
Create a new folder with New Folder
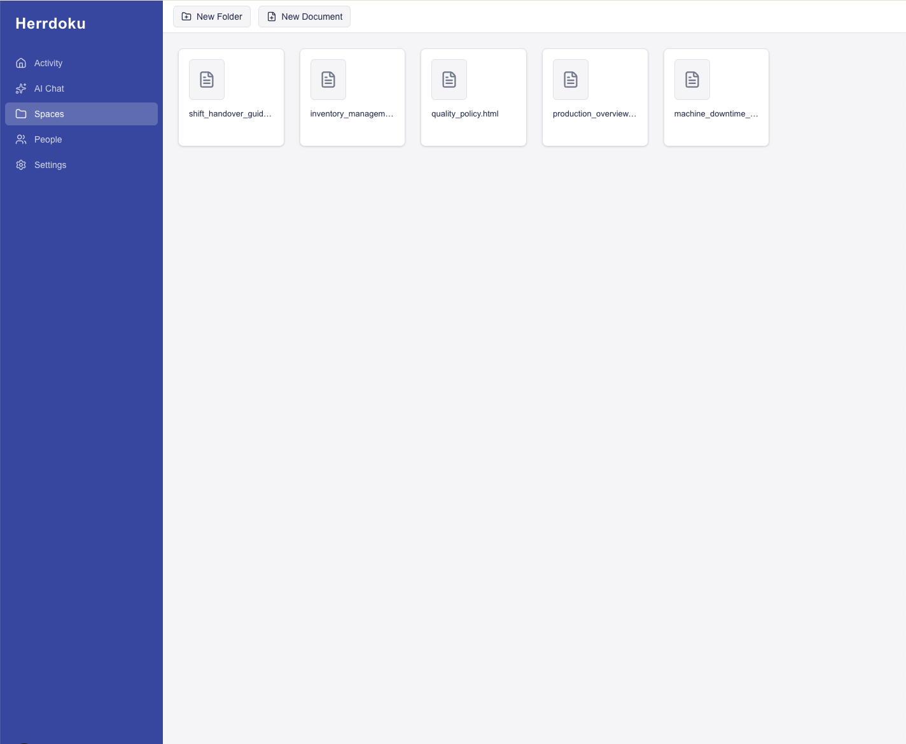212,17
